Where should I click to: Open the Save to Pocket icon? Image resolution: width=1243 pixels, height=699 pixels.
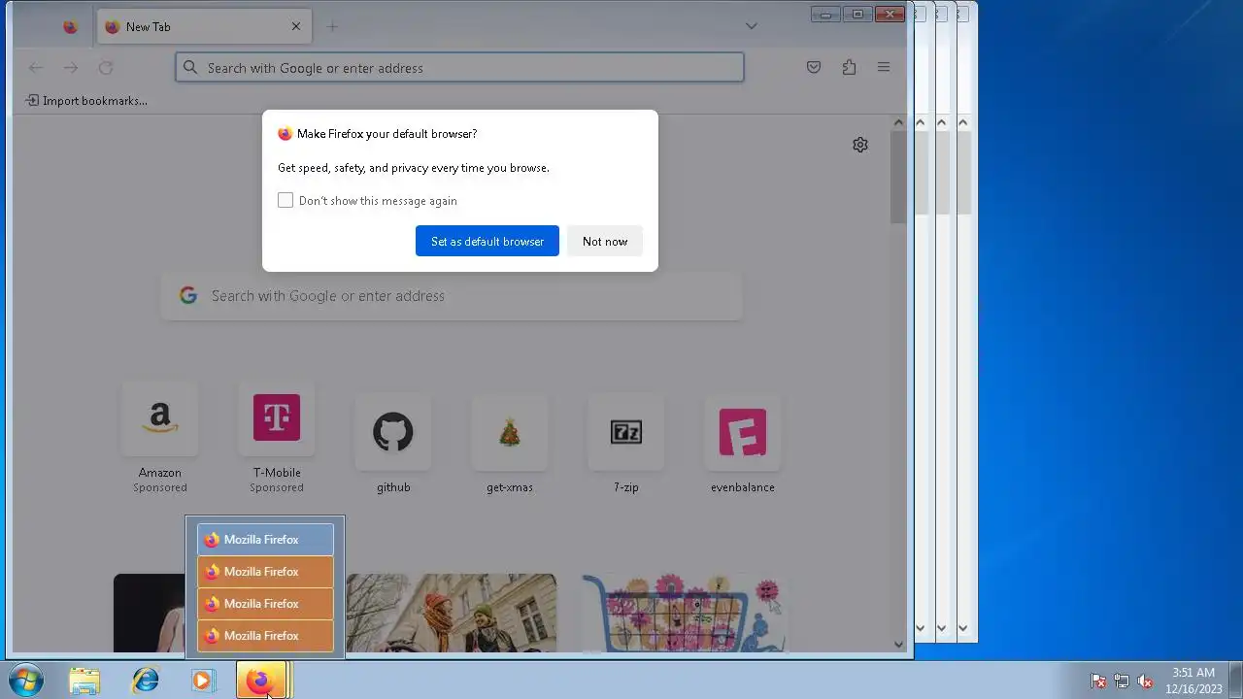coord(814,67)
